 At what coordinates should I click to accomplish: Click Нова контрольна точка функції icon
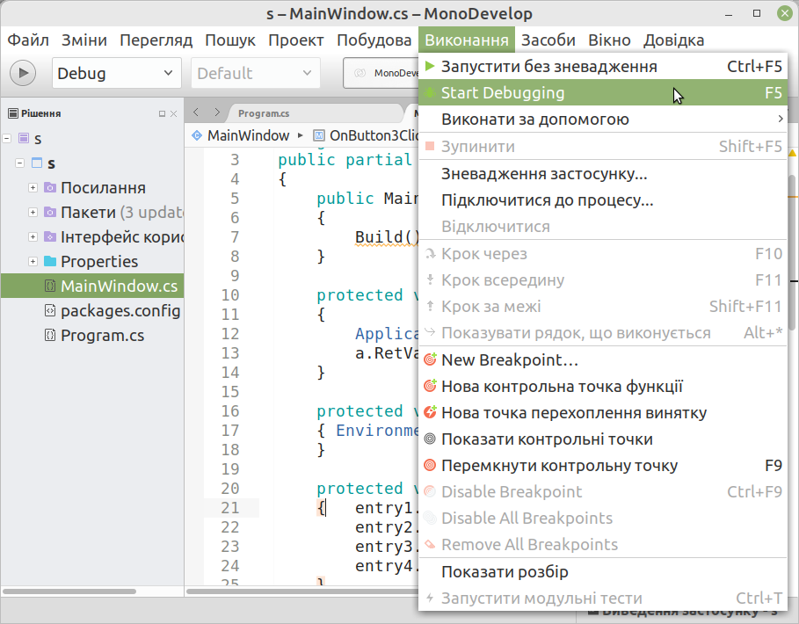(430, 386)
